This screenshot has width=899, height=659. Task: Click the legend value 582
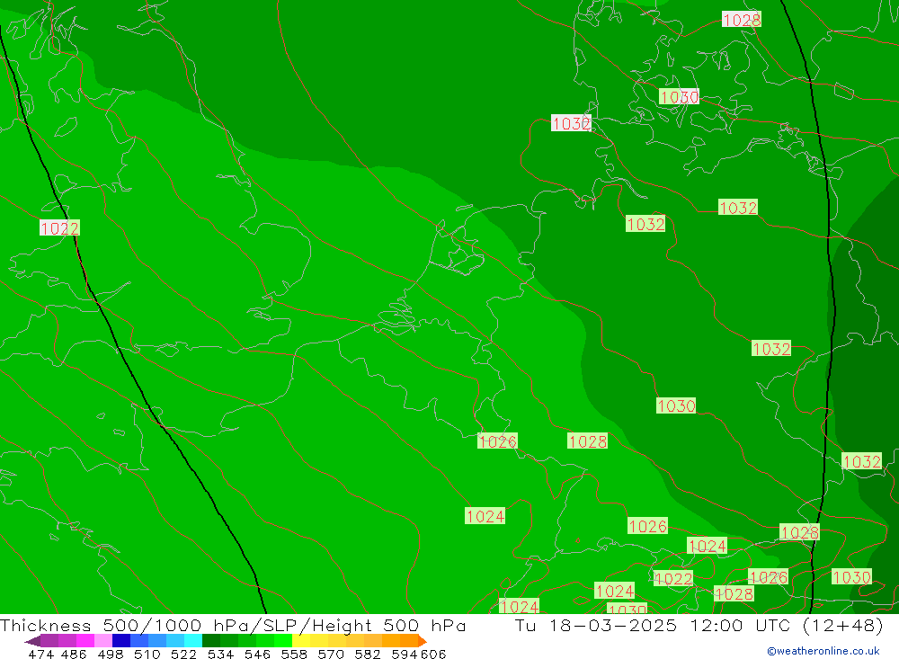click(x=367, y=654)
